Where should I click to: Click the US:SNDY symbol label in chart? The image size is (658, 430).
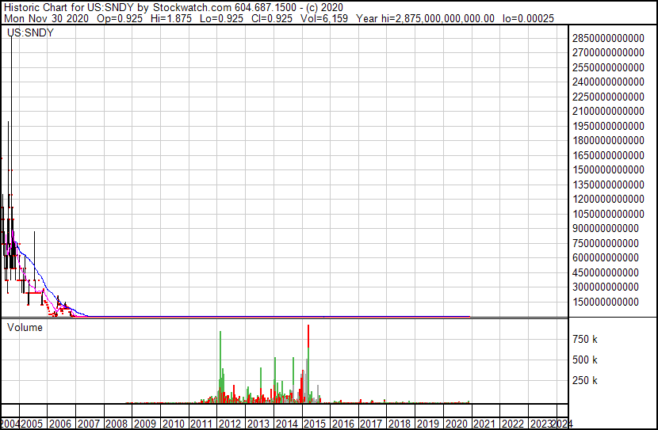coord(30,33)
